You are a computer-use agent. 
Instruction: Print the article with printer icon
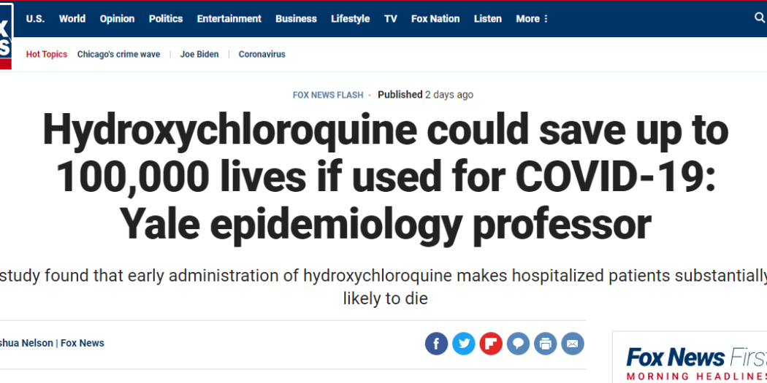click(546, 343)
